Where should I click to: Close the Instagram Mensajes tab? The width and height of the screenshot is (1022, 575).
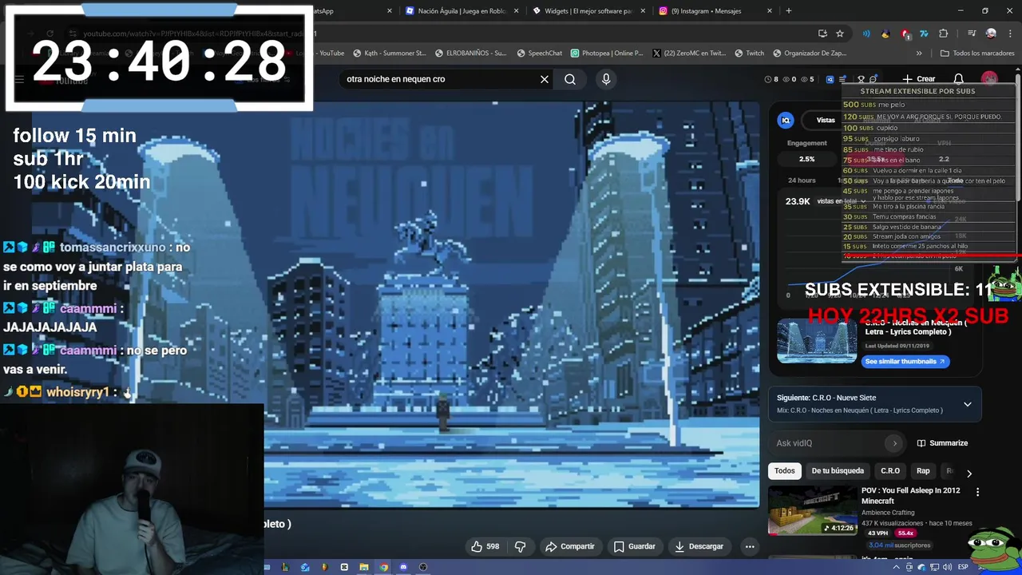[770, 11]
